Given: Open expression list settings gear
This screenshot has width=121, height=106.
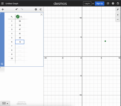Looking at the screenshot, I should [x=36, y=9].
